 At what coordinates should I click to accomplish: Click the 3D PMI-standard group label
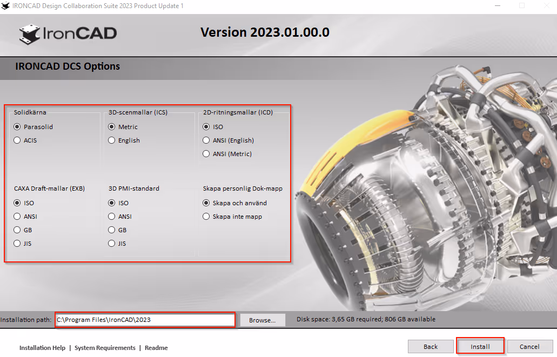[134, 188]
